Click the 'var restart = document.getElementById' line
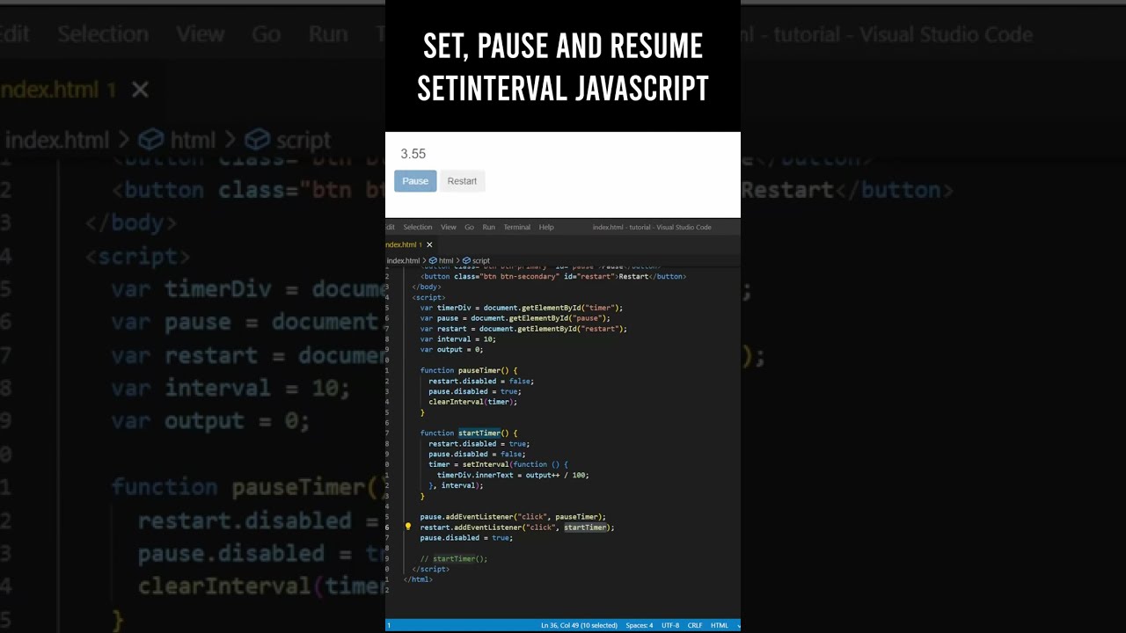The height and width of the screenshot is (633, 1126). tap(523, 329)
